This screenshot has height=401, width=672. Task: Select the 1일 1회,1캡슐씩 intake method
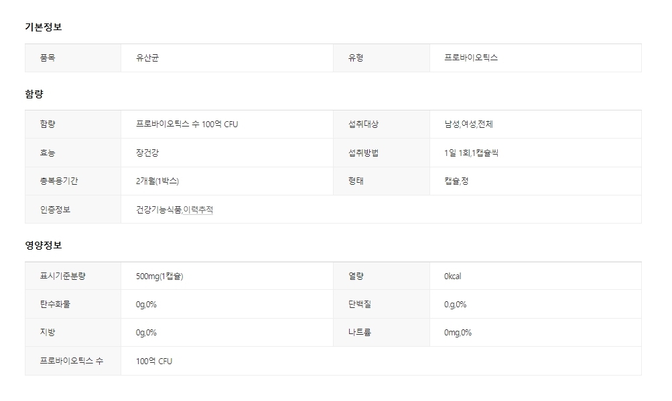tap(472, 153)
